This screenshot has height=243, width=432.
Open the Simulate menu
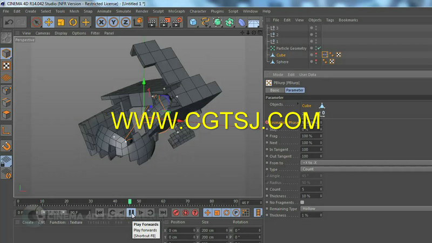(124, 11)
